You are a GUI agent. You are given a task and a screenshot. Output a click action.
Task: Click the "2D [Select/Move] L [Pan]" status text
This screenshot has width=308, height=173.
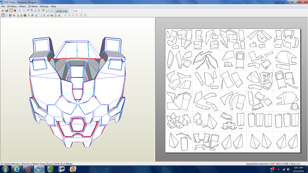(x=14, y=164)
